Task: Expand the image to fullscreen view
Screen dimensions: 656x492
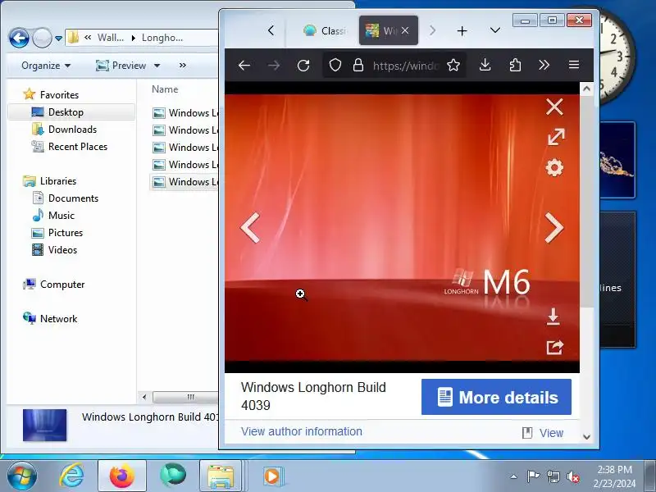Action: click(556, 137)
